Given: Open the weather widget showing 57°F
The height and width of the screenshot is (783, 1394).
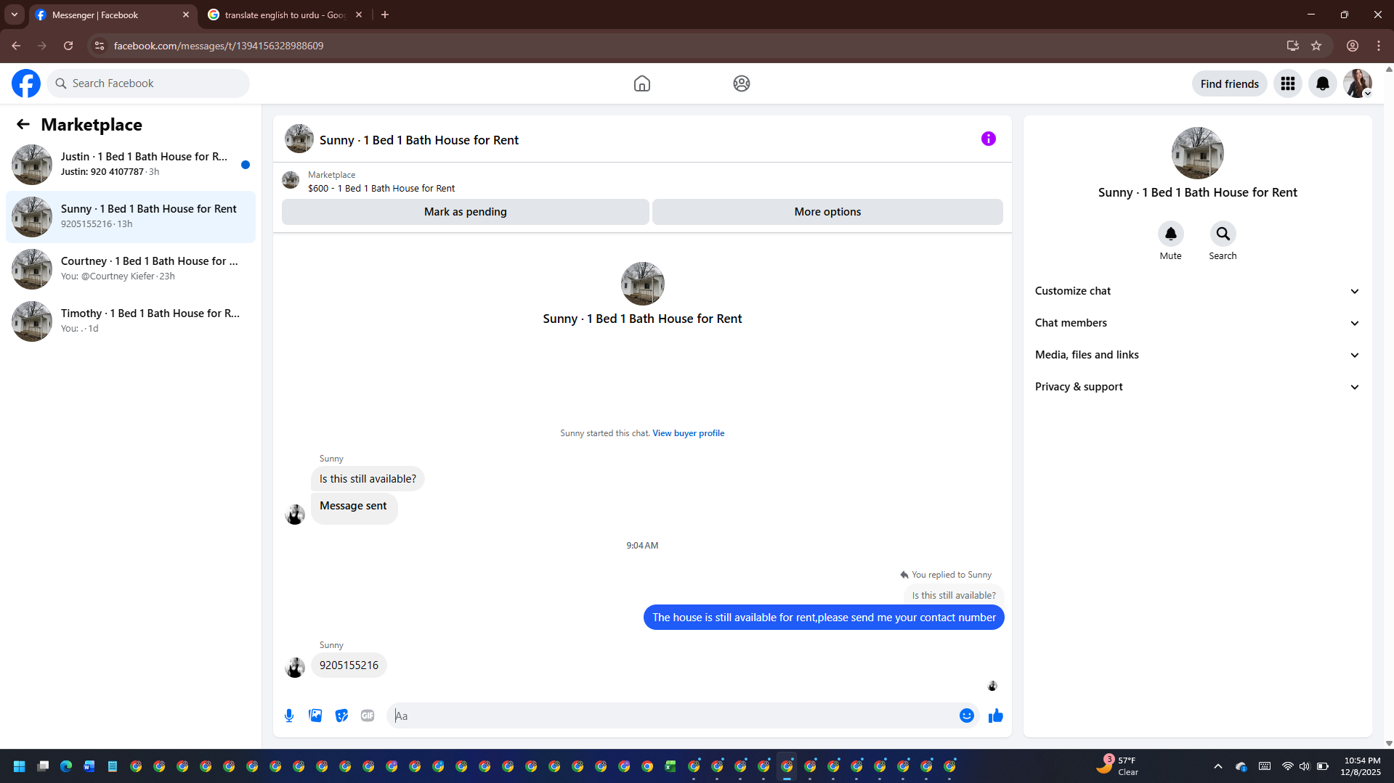Looking at the screenshot, I should pyautogui.click(x=1117, y=766).
